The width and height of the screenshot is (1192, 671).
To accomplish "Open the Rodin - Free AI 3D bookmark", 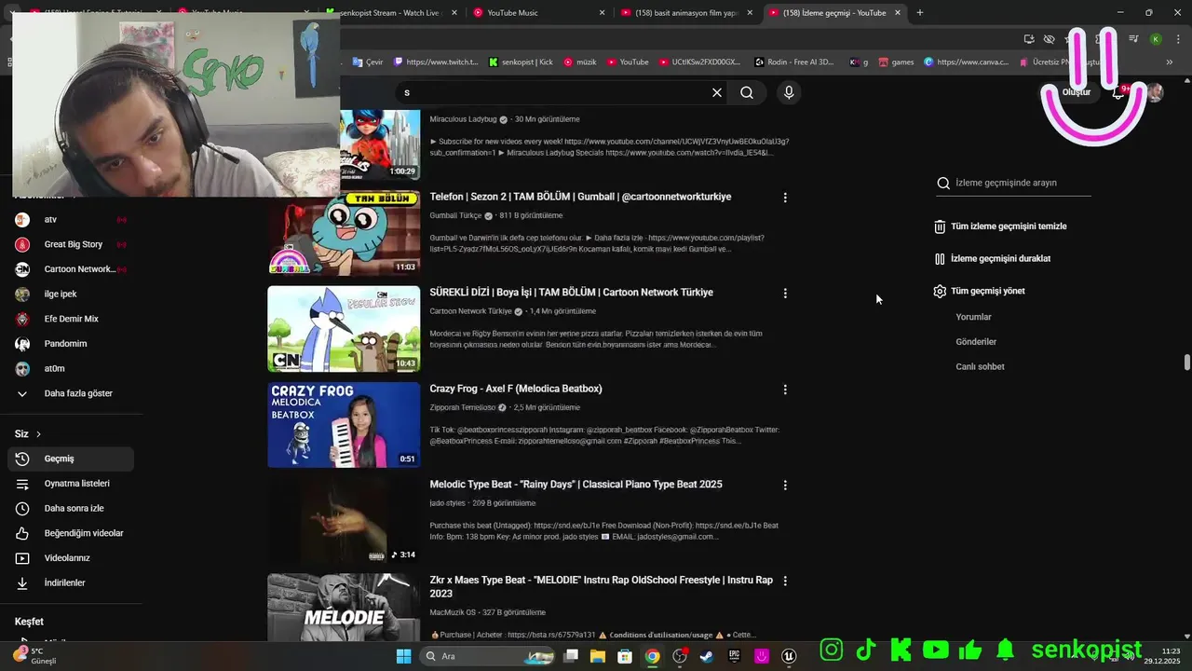I will coord(794,62).
